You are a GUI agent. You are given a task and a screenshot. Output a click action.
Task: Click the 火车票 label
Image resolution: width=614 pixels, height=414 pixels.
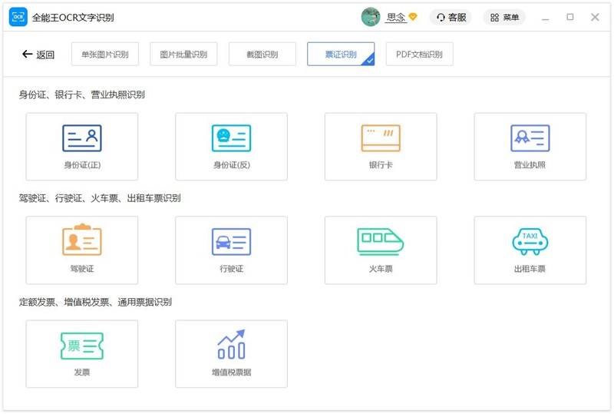pyautogui.click(x=381, y=269)
